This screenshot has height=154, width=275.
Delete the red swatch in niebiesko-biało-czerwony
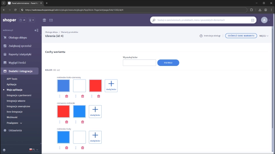pyautogui.click(x=99, y=96)
